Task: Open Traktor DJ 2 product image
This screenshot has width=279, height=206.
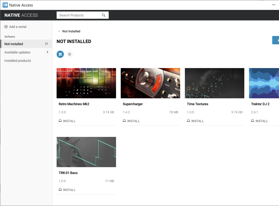Action: tap(264, 83)
